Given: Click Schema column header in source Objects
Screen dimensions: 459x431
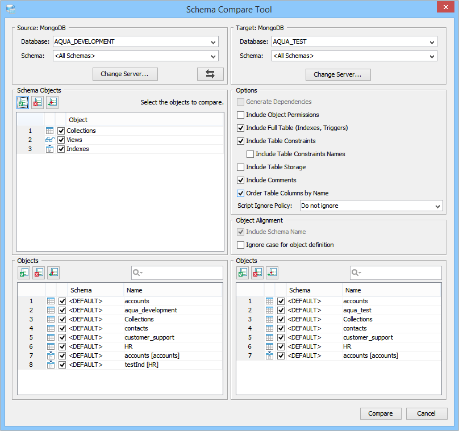Looking at the screenshot, I should coord(96,290).
